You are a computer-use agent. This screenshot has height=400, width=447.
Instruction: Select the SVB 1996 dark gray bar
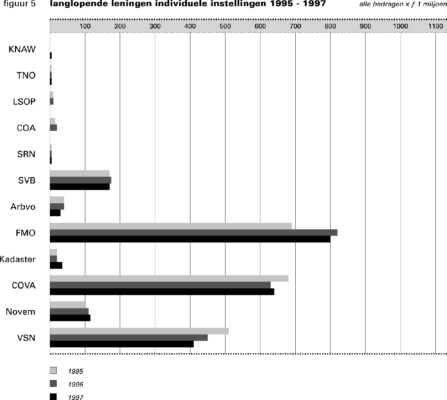point(80,180)
